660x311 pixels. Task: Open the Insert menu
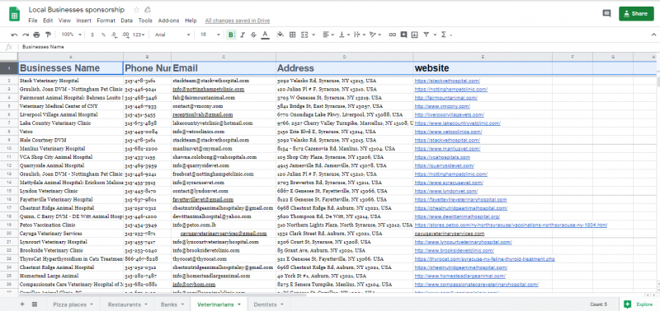(x=84, y=21)
